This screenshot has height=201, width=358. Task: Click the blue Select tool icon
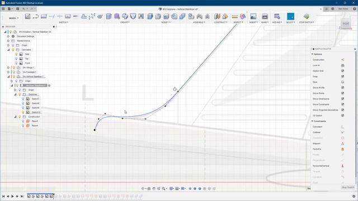290,16
